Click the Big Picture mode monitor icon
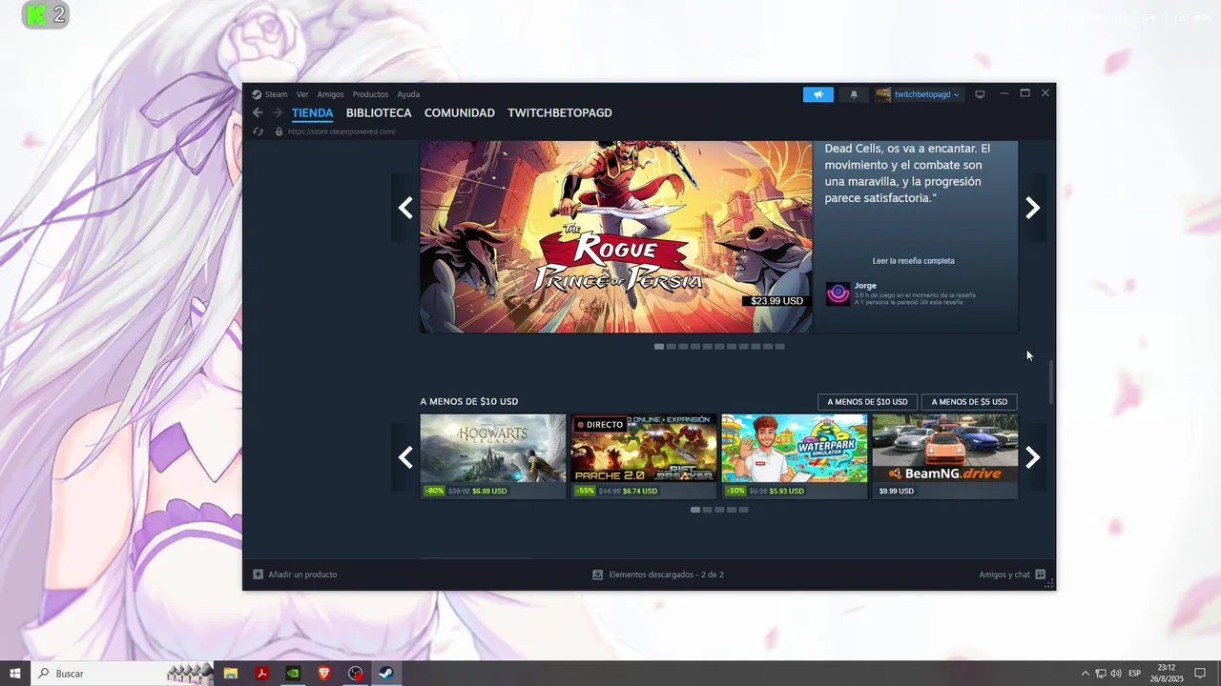Screen dimensions: 1221x686 tap(980, 94)
